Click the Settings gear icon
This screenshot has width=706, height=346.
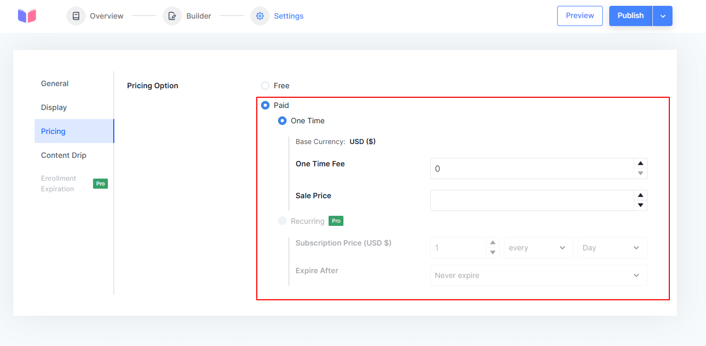[260, 16]
